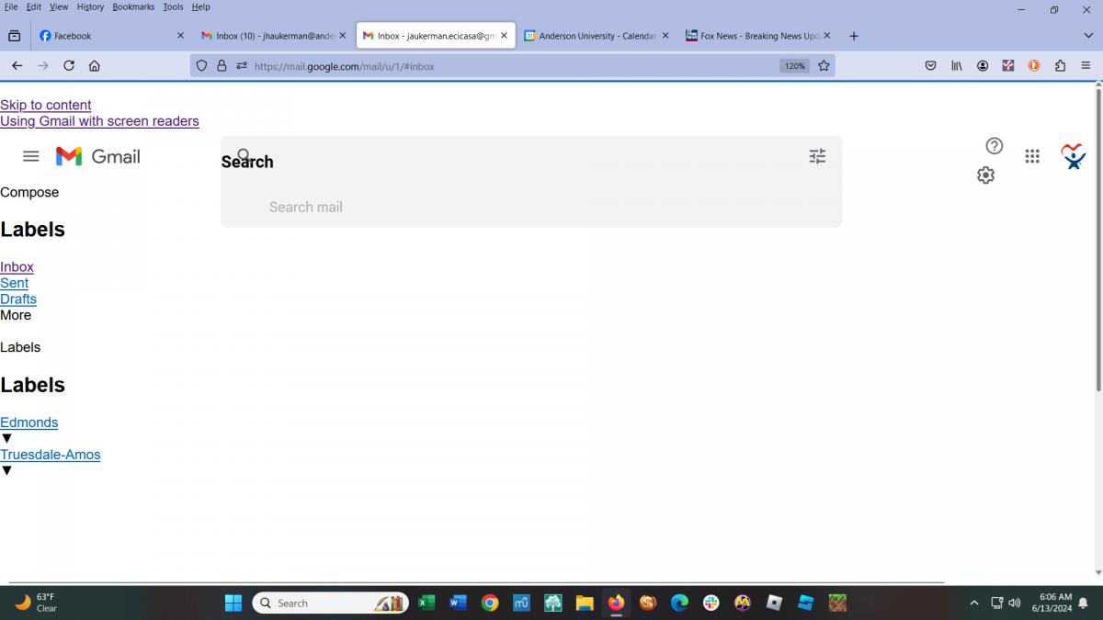This screenshot has width=1103, height=620.
Task: Reload the current page
Action: (69, 66)
